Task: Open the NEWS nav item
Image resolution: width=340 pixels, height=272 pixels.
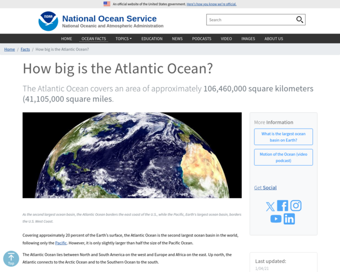Action: coord(177,39)
